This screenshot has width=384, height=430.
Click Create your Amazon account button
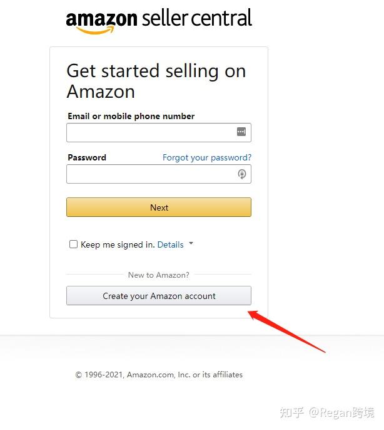tap(159, 296)
